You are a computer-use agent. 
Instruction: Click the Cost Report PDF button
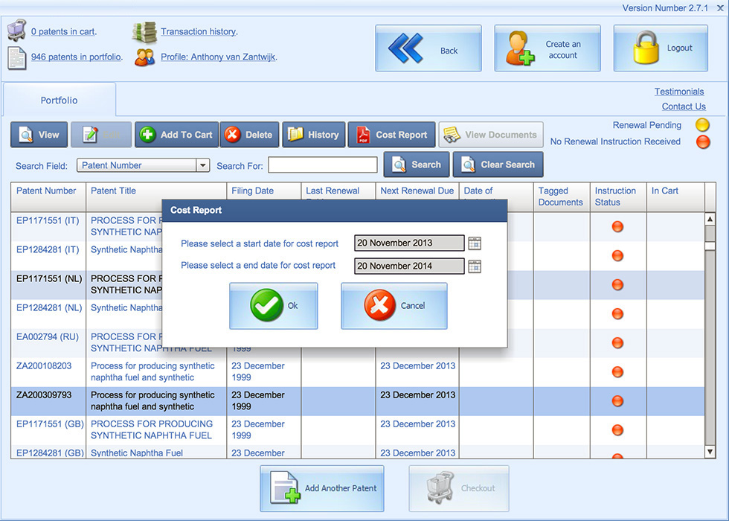[x=391, y=135]
